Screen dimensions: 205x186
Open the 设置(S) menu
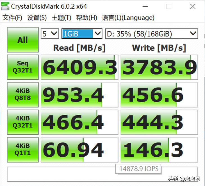(x=37, y=18)
